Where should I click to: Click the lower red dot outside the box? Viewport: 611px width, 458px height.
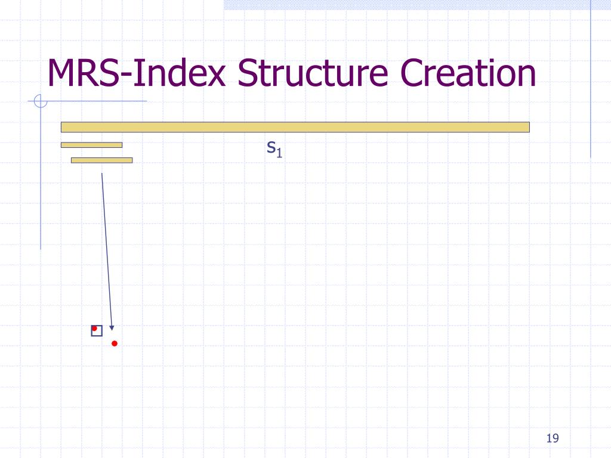coord(115,343)
